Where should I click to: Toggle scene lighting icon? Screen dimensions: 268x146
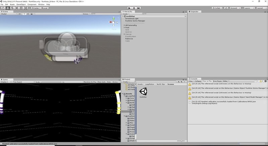coord(24,14)
